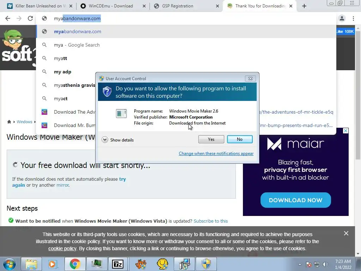Close the GSP Registration tab
361x271 pixels.
click(217, 6)
